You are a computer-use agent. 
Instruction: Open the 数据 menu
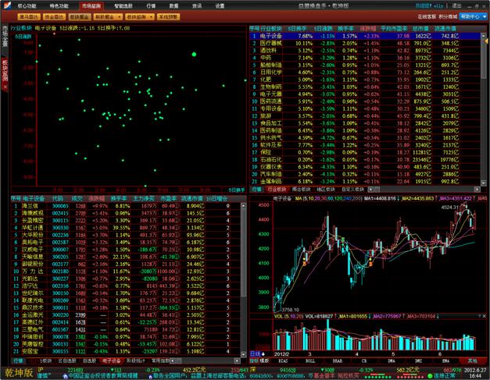click(173, 5)
